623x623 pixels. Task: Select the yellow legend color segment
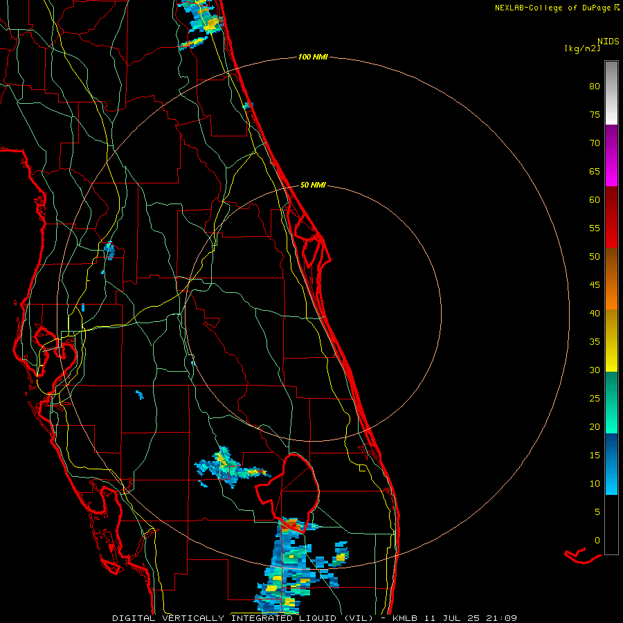click(x=611, y=341)
